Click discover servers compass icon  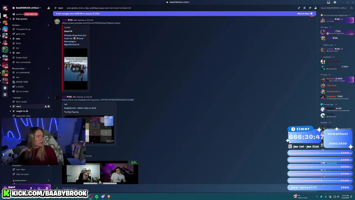[5, 95]
